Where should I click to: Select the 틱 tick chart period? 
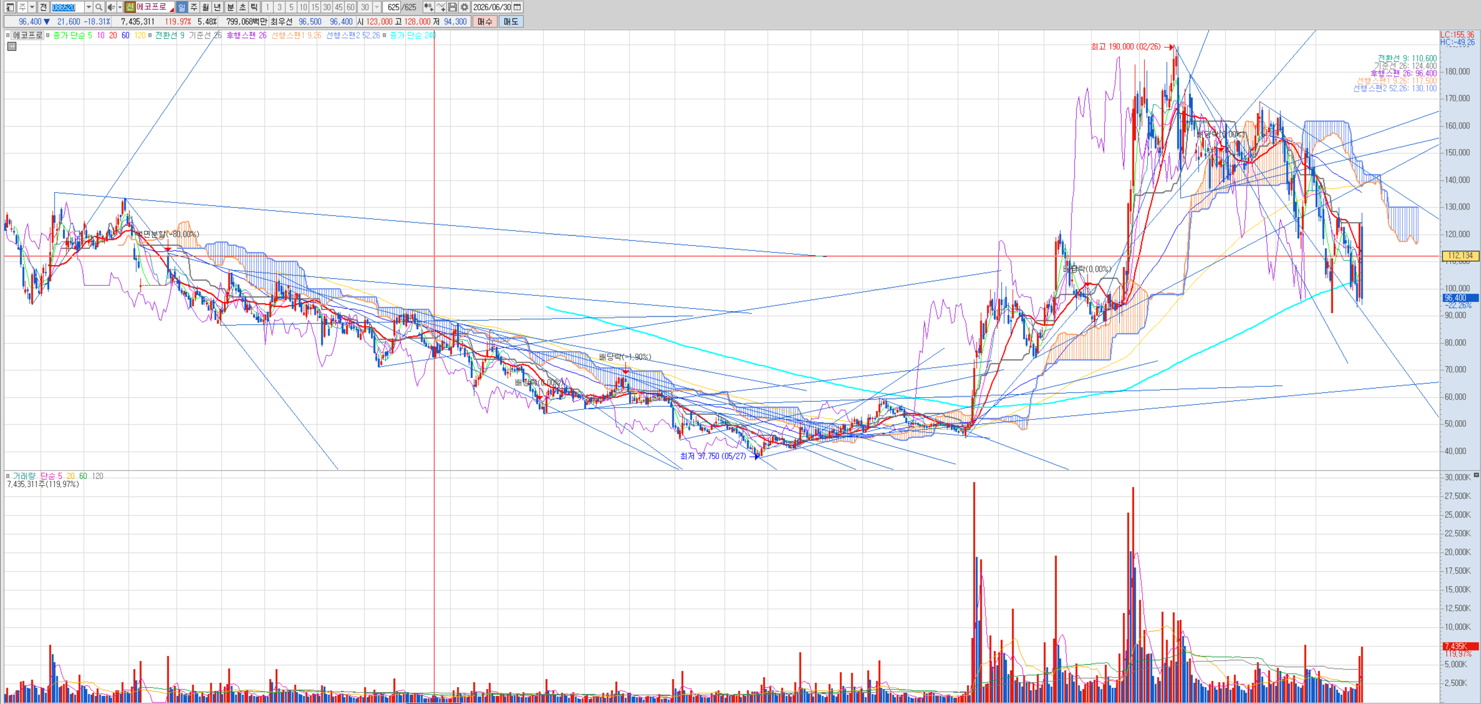254,7
